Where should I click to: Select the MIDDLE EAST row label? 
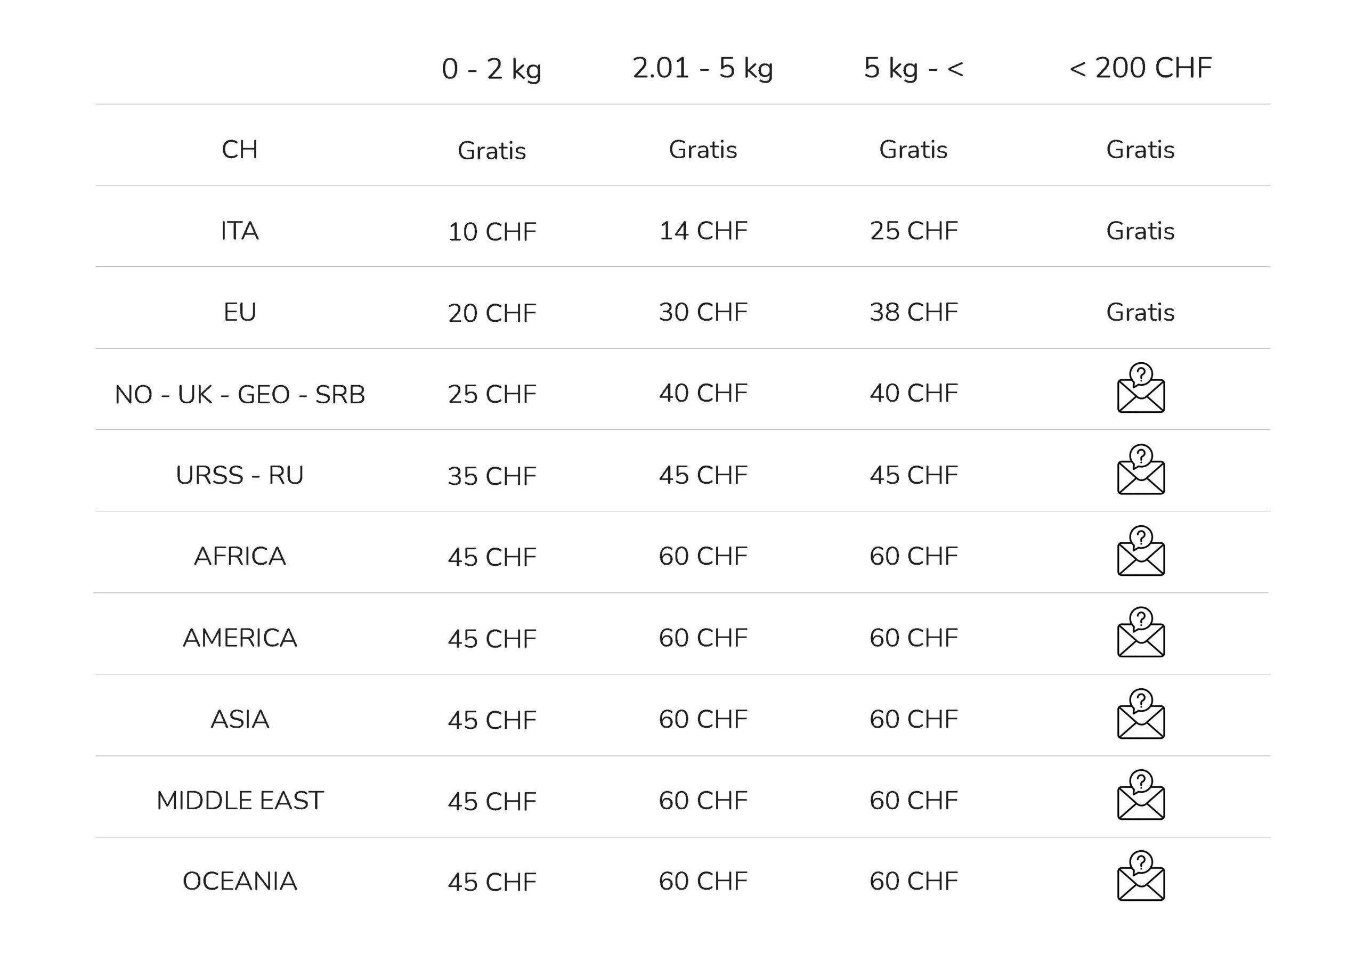[240, 800]
